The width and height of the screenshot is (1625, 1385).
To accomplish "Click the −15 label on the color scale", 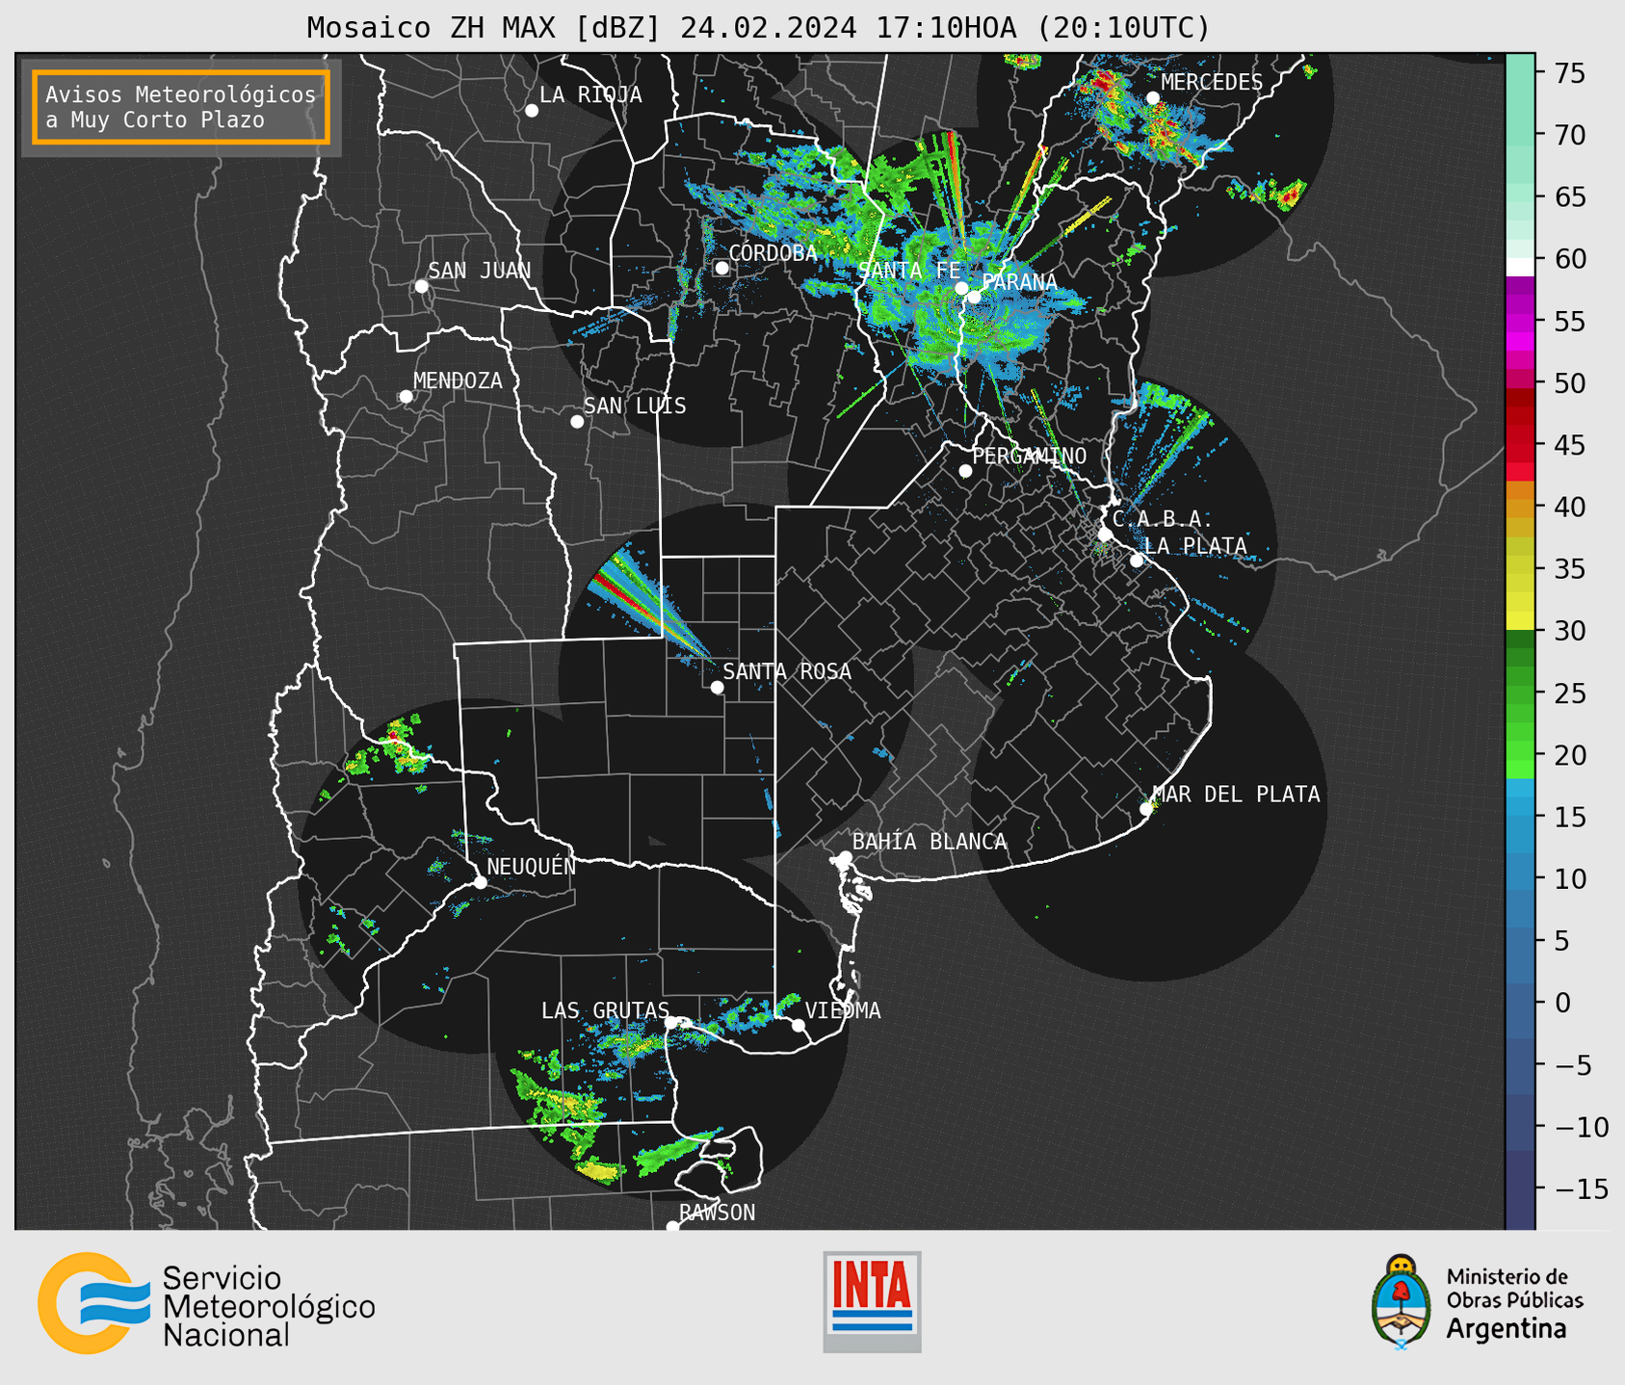I will [x=1581, y=1189].
